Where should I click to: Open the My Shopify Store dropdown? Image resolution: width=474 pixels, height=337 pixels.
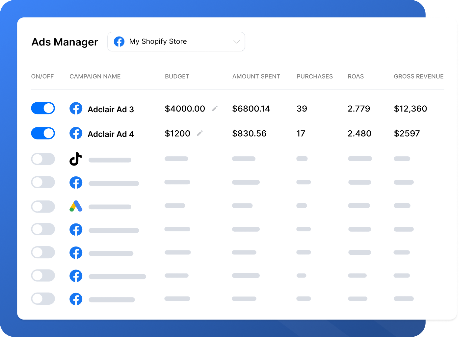[x=176, y=41]
